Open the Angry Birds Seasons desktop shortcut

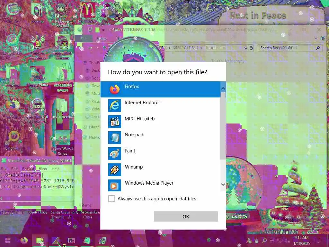pos(62,47)
